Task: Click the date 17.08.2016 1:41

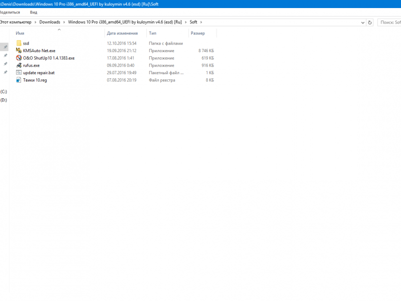Action: click(x=120, y=58)
